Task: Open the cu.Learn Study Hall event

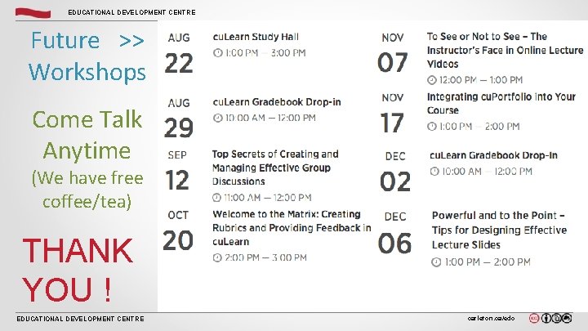Action: [256, 37]
